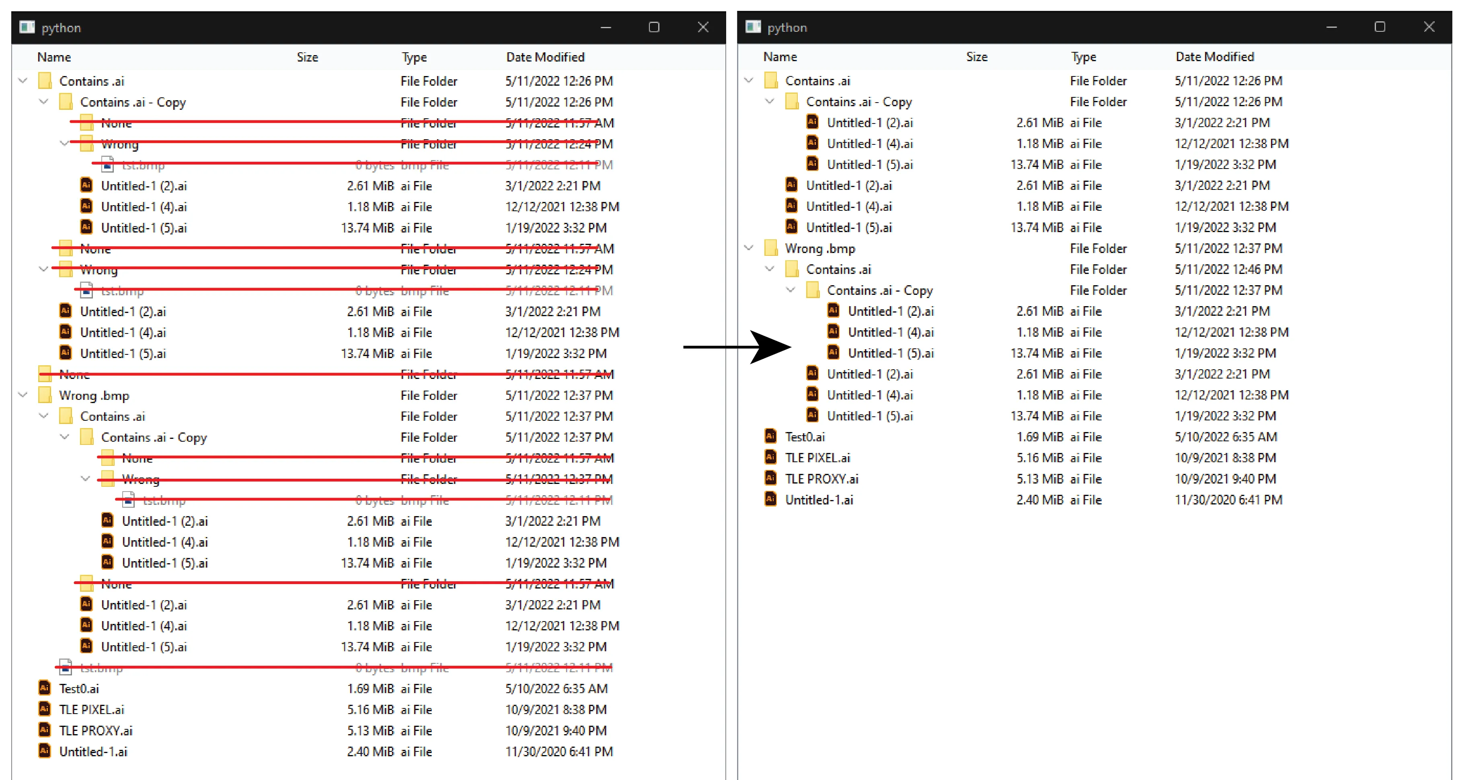Click TLE PIXEL.ai icon in right window

pos(770,457)
